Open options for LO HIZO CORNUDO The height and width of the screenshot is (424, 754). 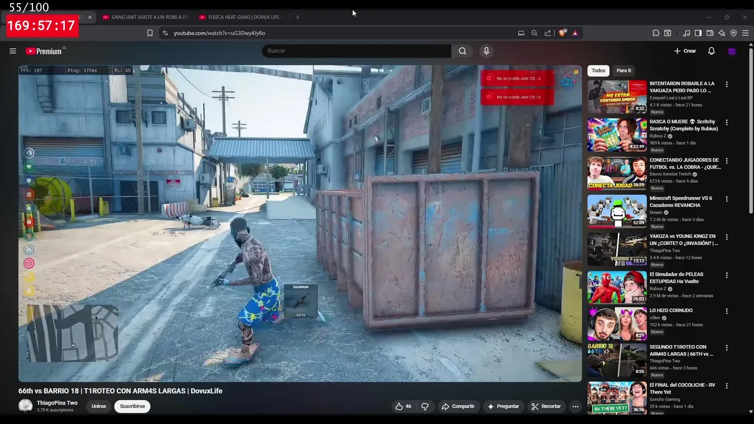point(726,311)
